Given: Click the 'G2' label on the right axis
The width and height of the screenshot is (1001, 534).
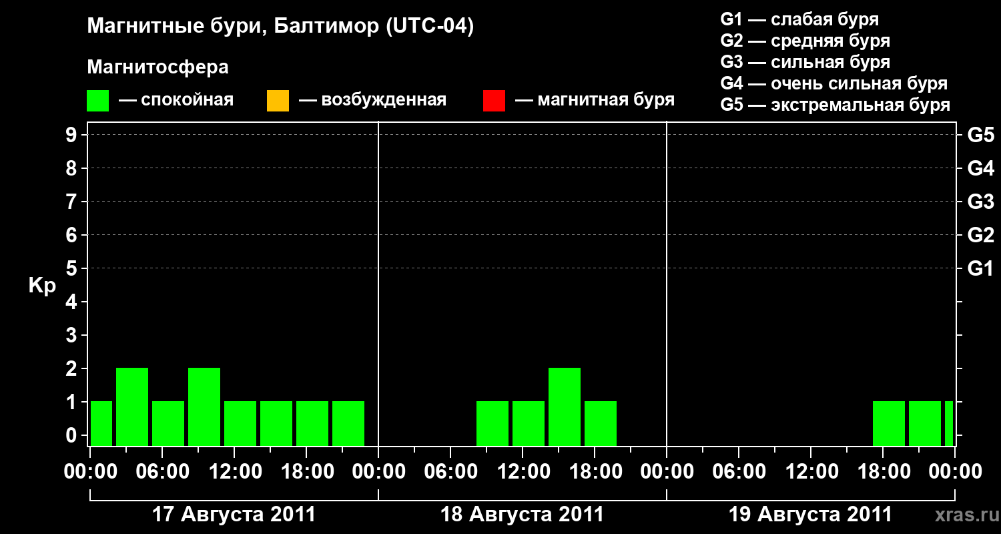Looking at the screenshot, I should click(980, 235).
